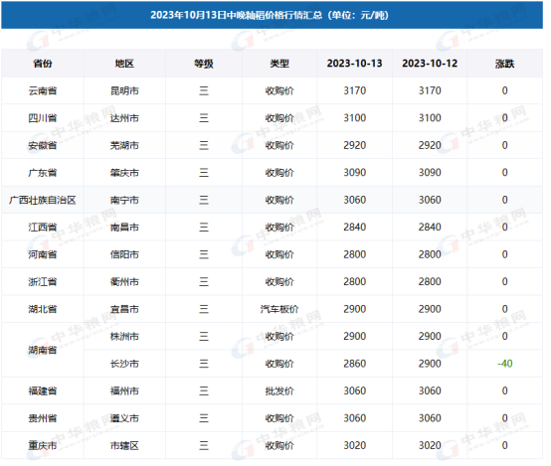Select the 2023-10-13 column header
The height and width of the screenshot is (466, 551).
point(354,64)
